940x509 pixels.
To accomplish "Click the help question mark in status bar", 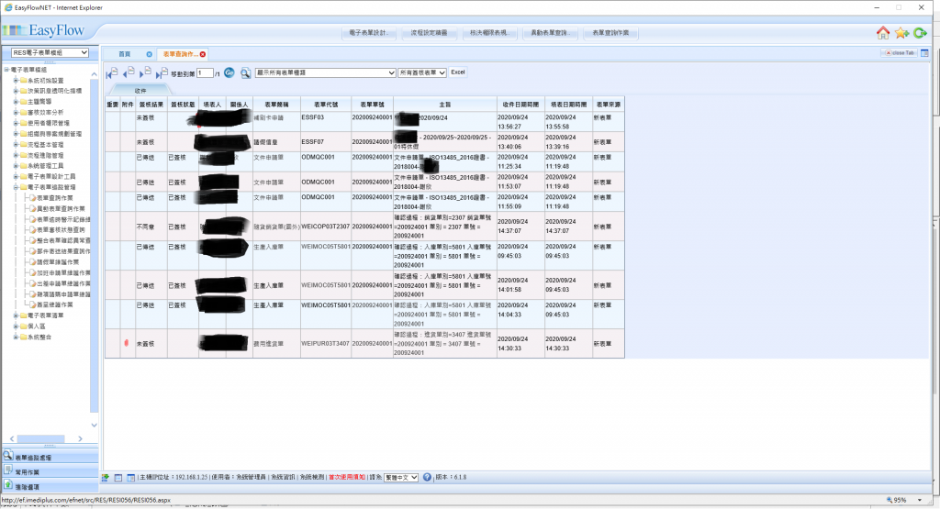I will point(427,477).
